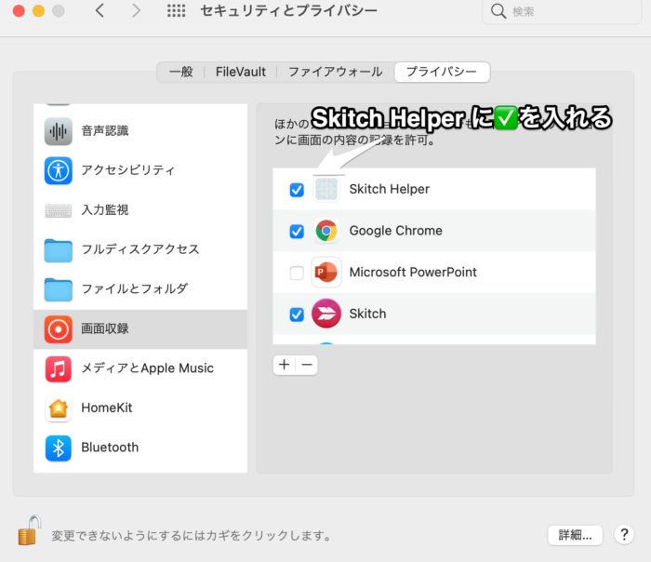Open the ファイアウォール tab
This screenshot has height=562, width=651.
(336, 72)
